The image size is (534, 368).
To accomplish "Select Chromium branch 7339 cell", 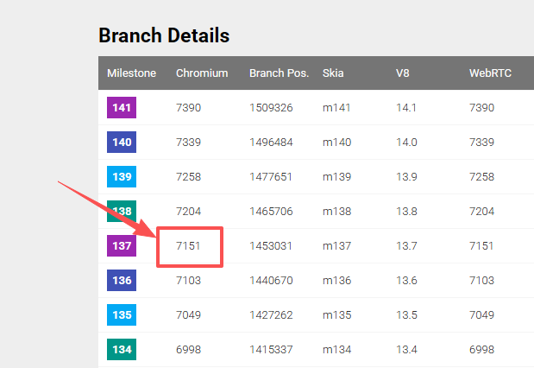I will coord(188,143).
